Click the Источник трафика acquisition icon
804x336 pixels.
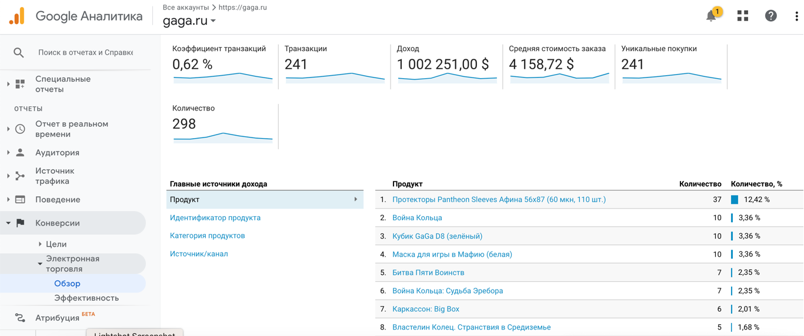tap(20, 176)
